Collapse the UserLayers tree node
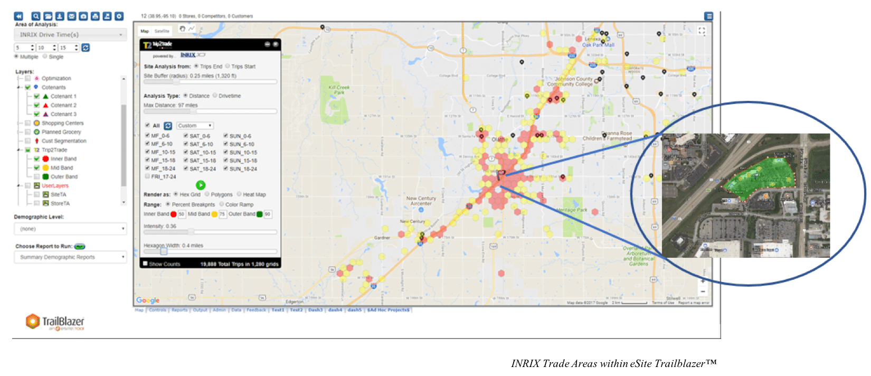871x376 pixels. [20, 186]
